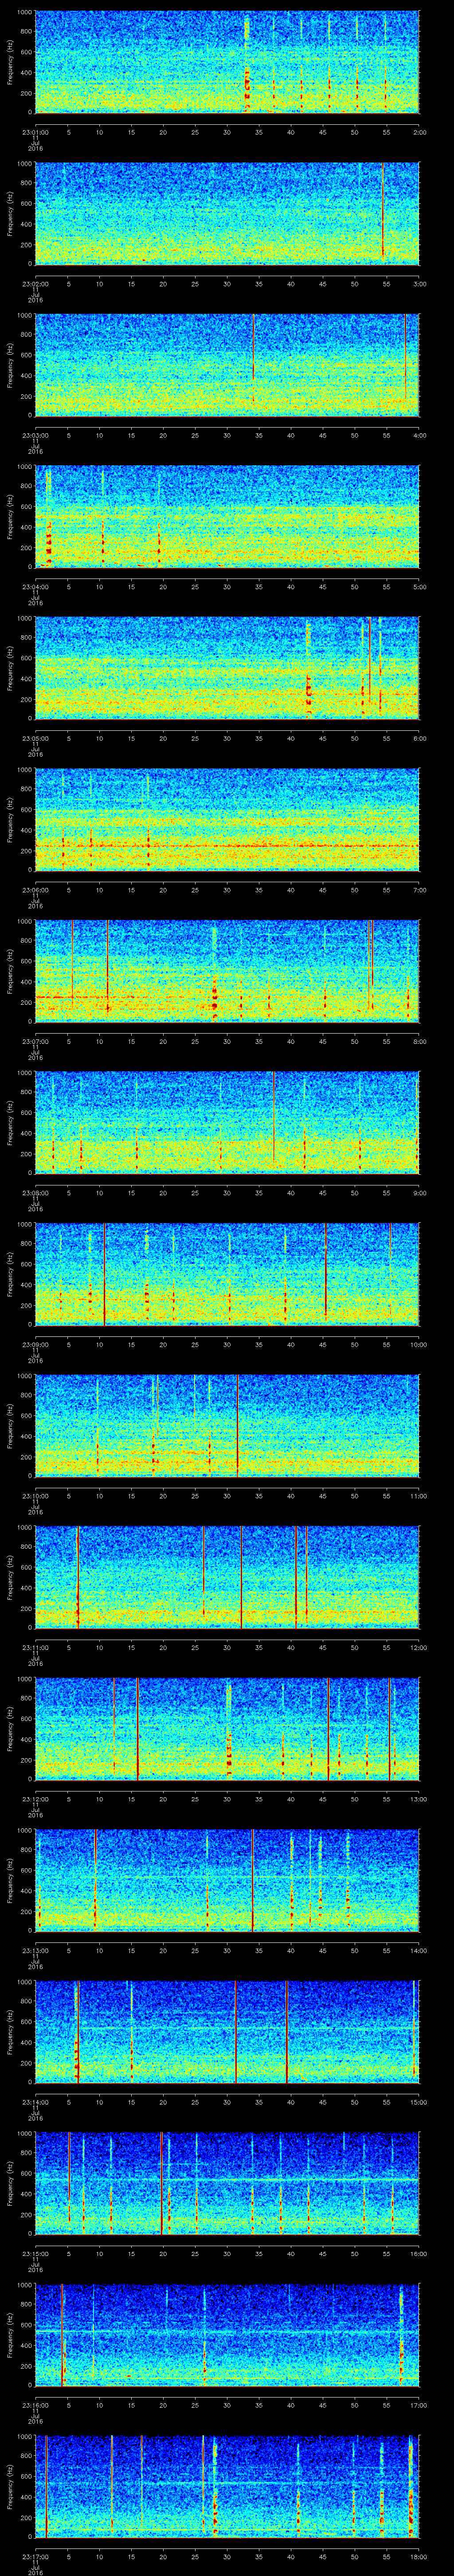Click the spectrogram plot starting at 23:15:00
This screenshot has height=2576, width=454.
pyautogui.click(x=227, y=2183)
